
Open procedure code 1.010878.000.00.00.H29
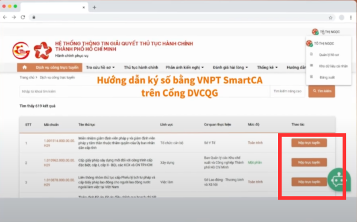(x=59, y=182)
